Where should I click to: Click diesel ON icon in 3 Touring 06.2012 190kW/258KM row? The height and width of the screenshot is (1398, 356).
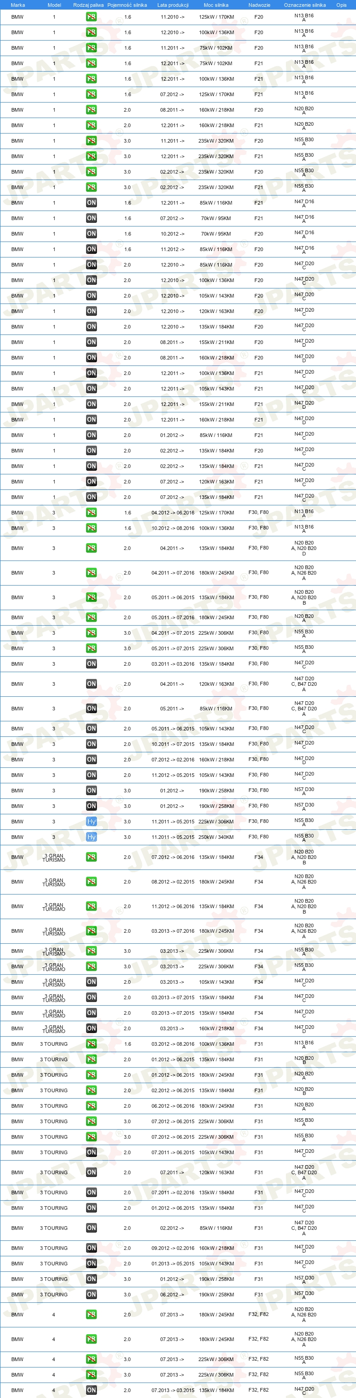[x=91, y=1295]
